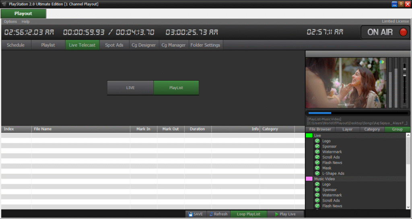Click the Refresh arrows icon
The image size is (412, 219).
coord(211,214)
